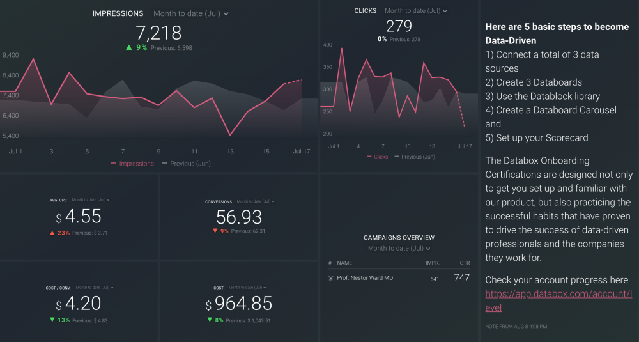Viewport: 639px width, 342px height.
Task: Click the medal icon beside Prof. Nestor Ward MD
Action: click(x=330, y=278)
